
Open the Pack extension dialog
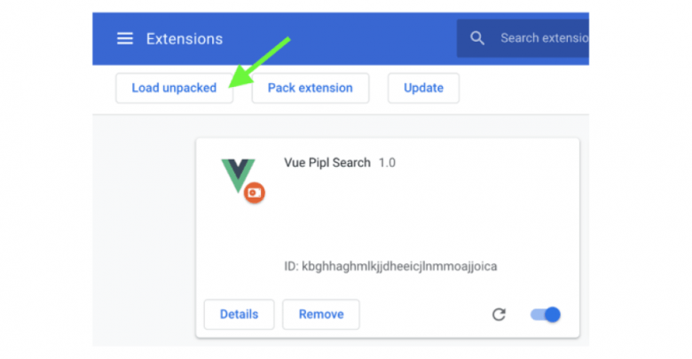coord(311,88)
